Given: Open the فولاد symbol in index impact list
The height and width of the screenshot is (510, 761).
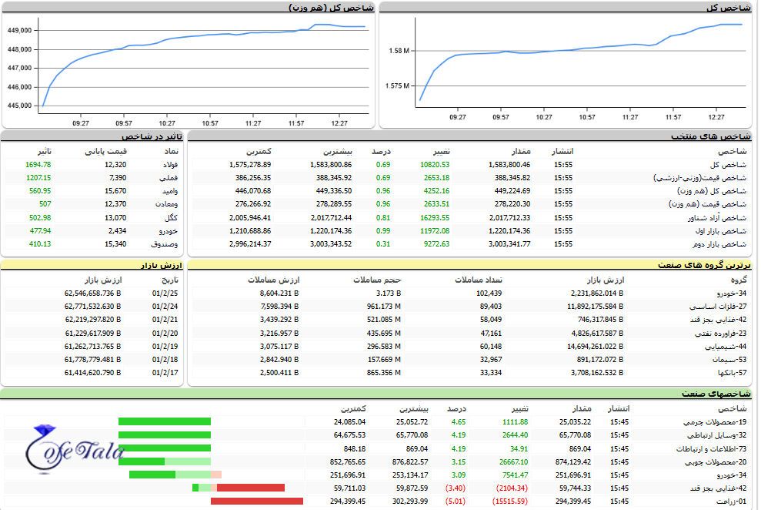Looking at the screenshot, I should (x=169, y=164).
